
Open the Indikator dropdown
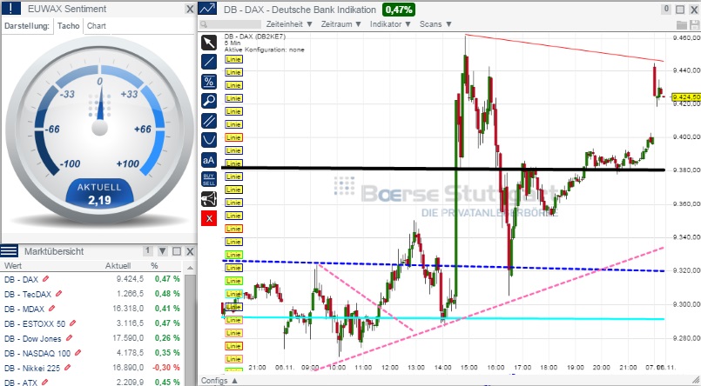pos(390,24)
